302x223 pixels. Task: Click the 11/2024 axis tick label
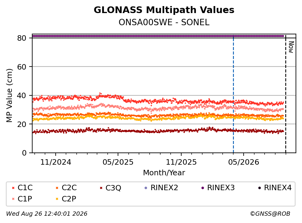point(56,163)
